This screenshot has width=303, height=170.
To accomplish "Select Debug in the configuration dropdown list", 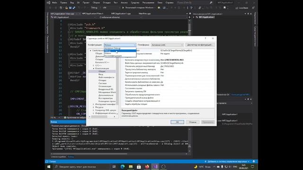I will (120, 51).
